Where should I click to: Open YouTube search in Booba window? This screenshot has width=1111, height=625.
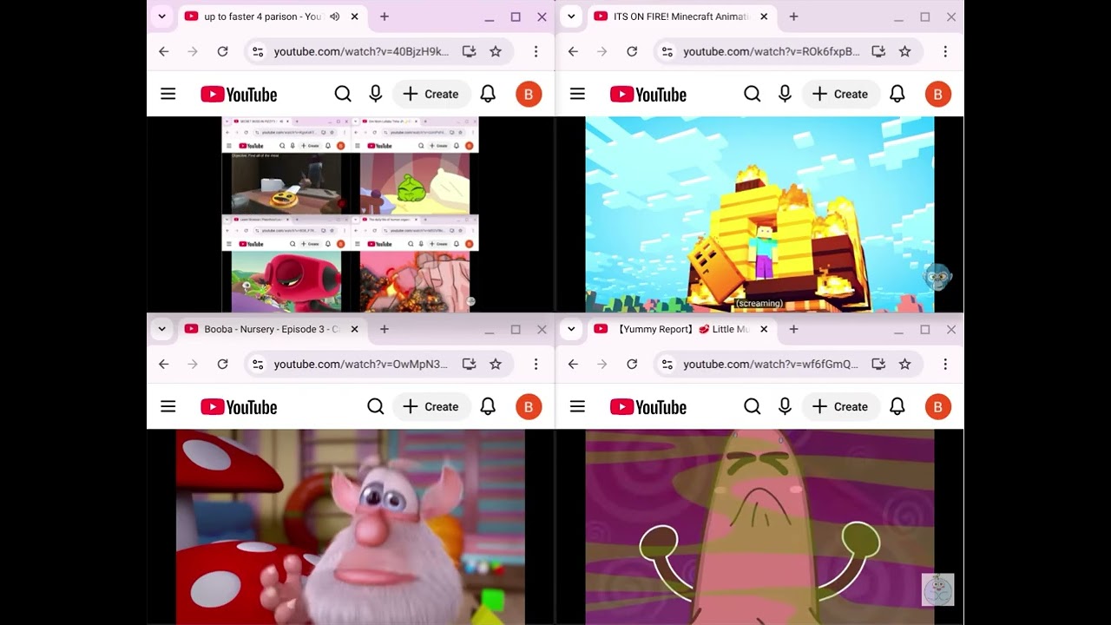[376, 406]
